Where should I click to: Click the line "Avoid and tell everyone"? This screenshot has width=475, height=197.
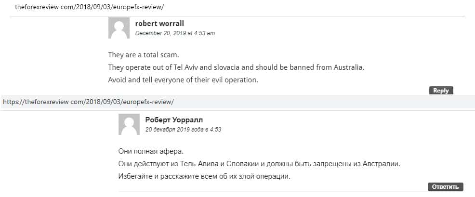183,80
